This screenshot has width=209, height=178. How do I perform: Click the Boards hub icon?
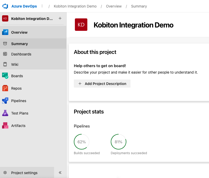pyautogui.click(x=5, y=76)
